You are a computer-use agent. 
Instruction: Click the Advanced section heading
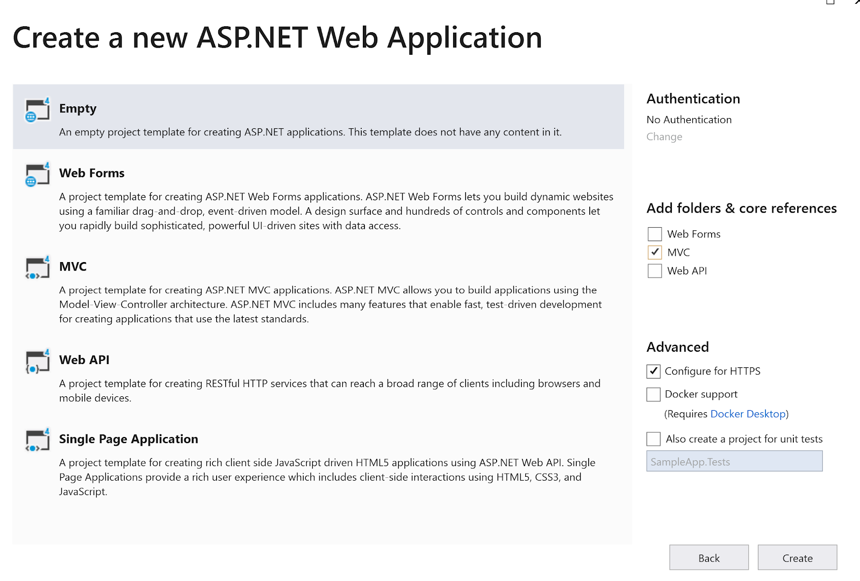tap(678, 347)
